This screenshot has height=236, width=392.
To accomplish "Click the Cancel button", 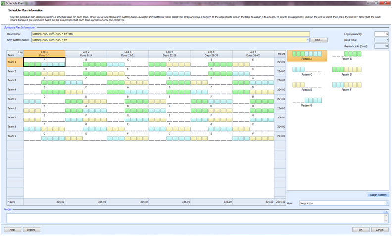I will pos(380,230).
